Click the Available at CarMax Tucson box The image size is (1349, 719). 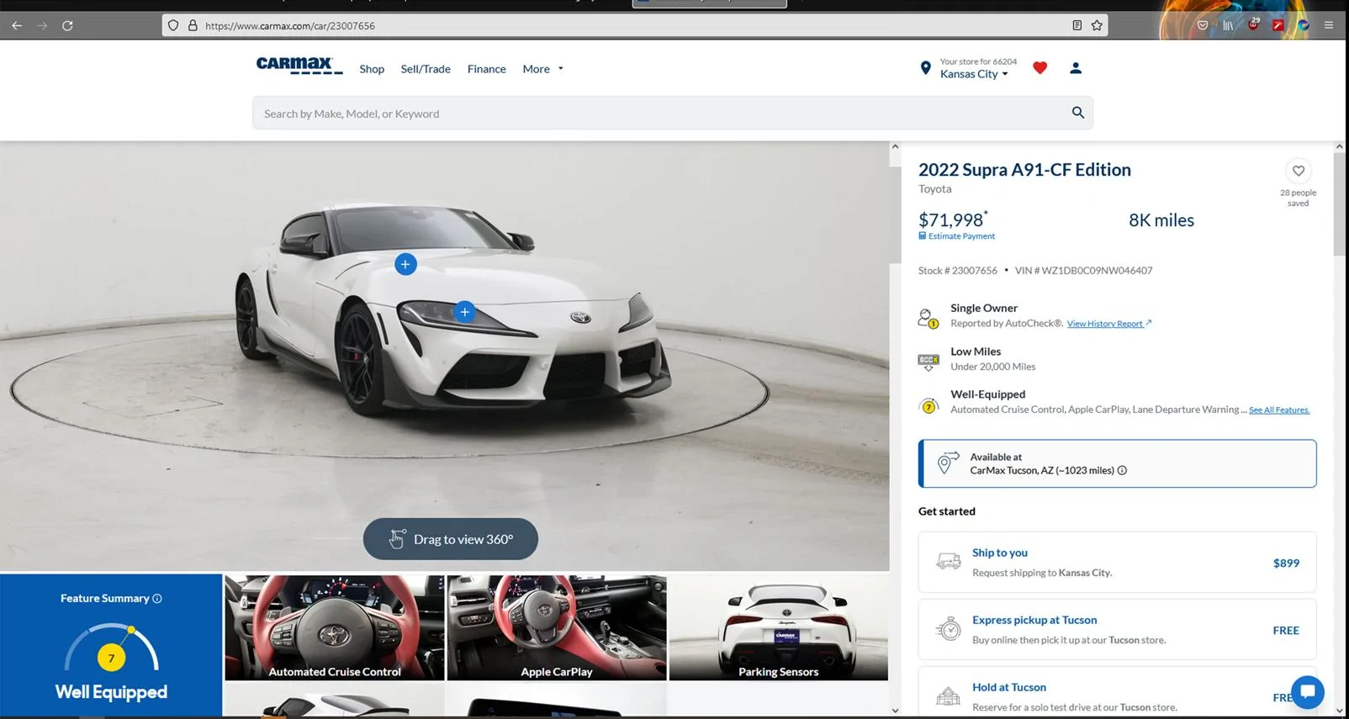pyautogui.click(x=1117, y=463)
